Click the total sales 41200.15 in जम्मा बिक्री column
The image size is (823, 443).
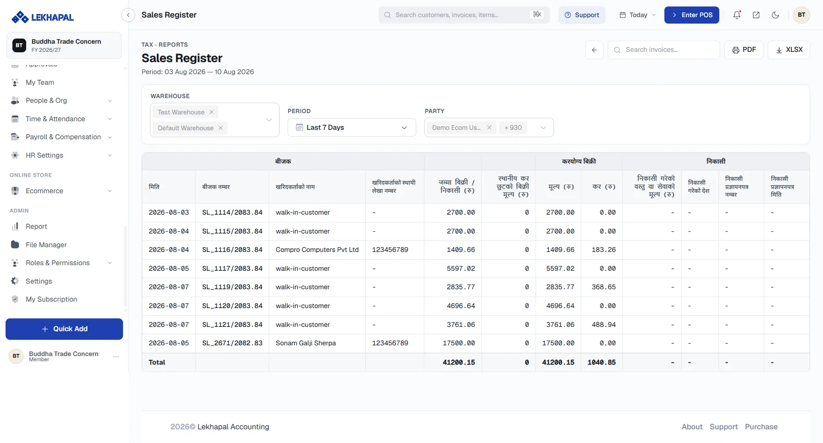[459, 362]
